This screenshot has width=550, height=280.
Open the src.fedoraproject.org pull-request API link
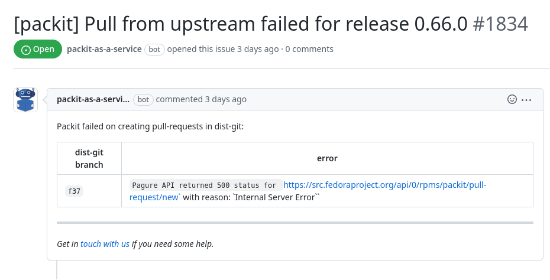(384, 185)
